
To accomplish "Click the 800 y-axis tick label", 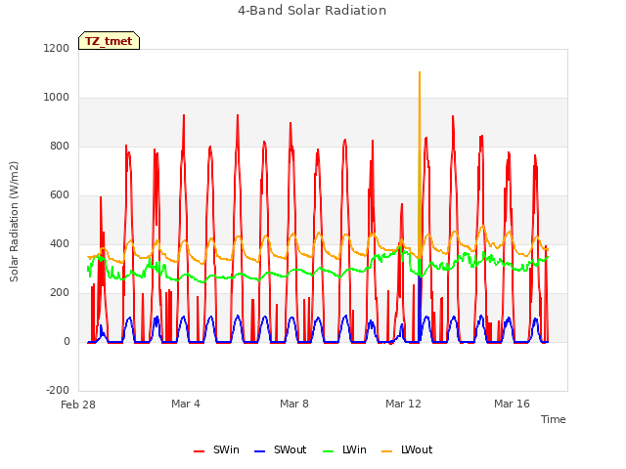I will tap(60, 147).
